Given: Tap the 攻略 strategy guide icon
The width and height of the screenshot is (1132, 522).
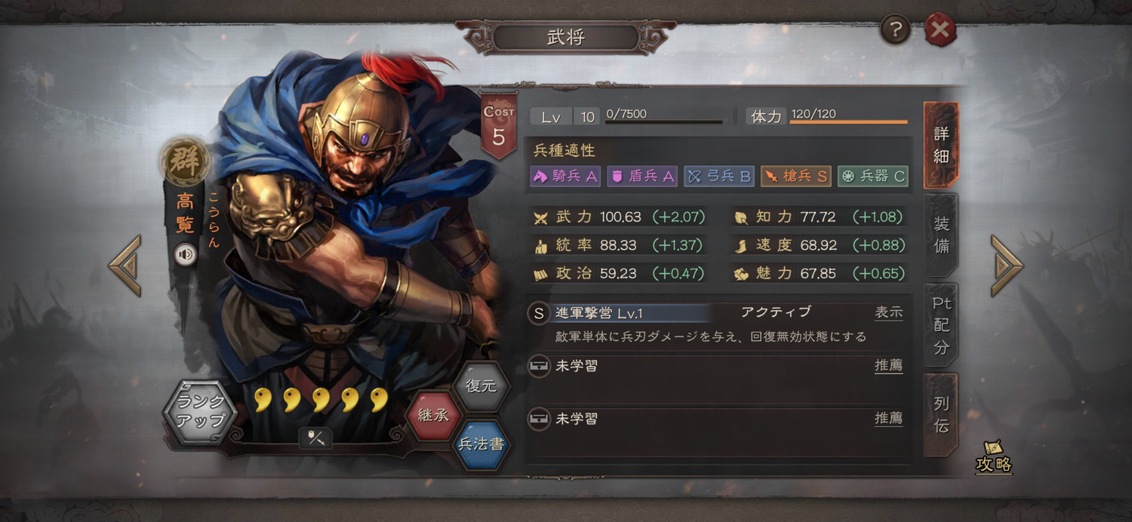Looking at the screenshot, I should [x=993, y=457].
